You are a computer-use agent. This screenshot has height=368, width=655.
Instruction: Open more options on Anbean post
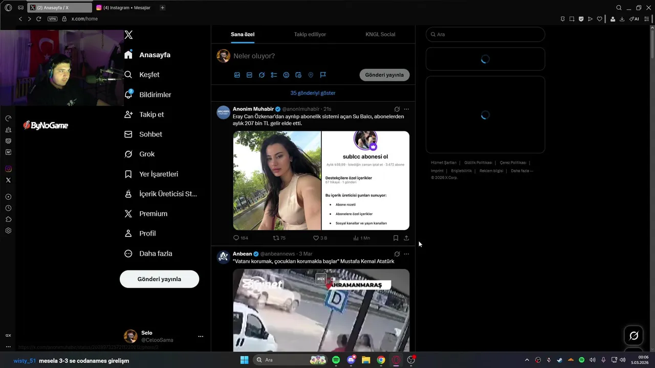point(406,254)
